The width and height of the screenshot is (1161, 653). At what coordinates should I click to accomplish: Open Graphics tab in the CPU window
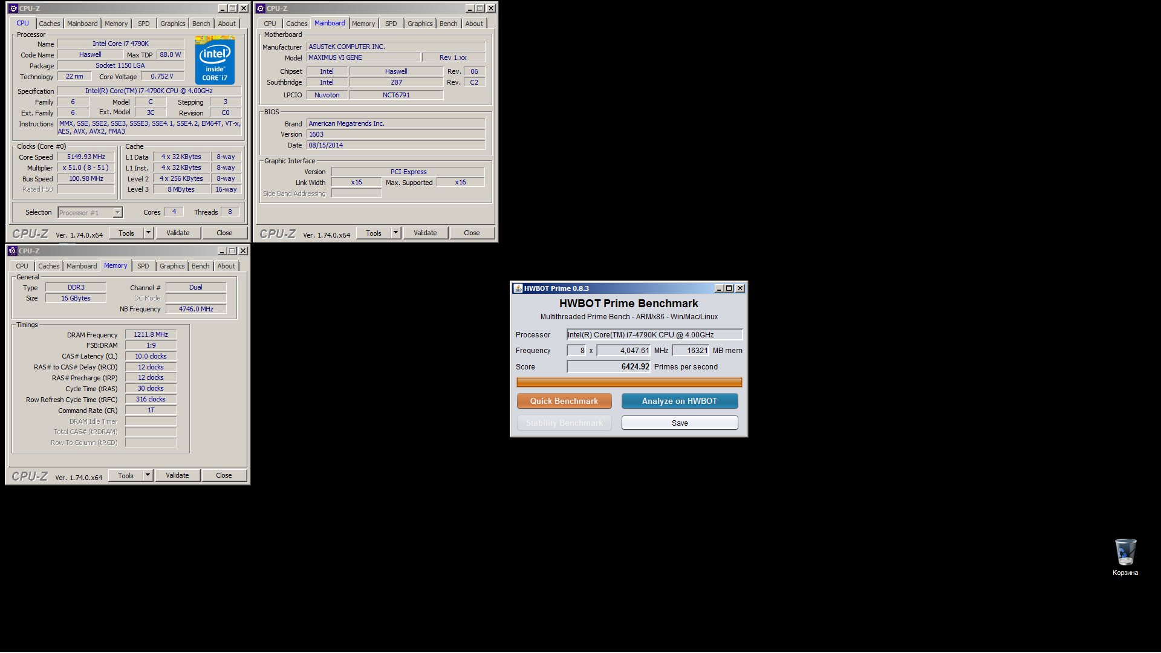click(173, 24)
